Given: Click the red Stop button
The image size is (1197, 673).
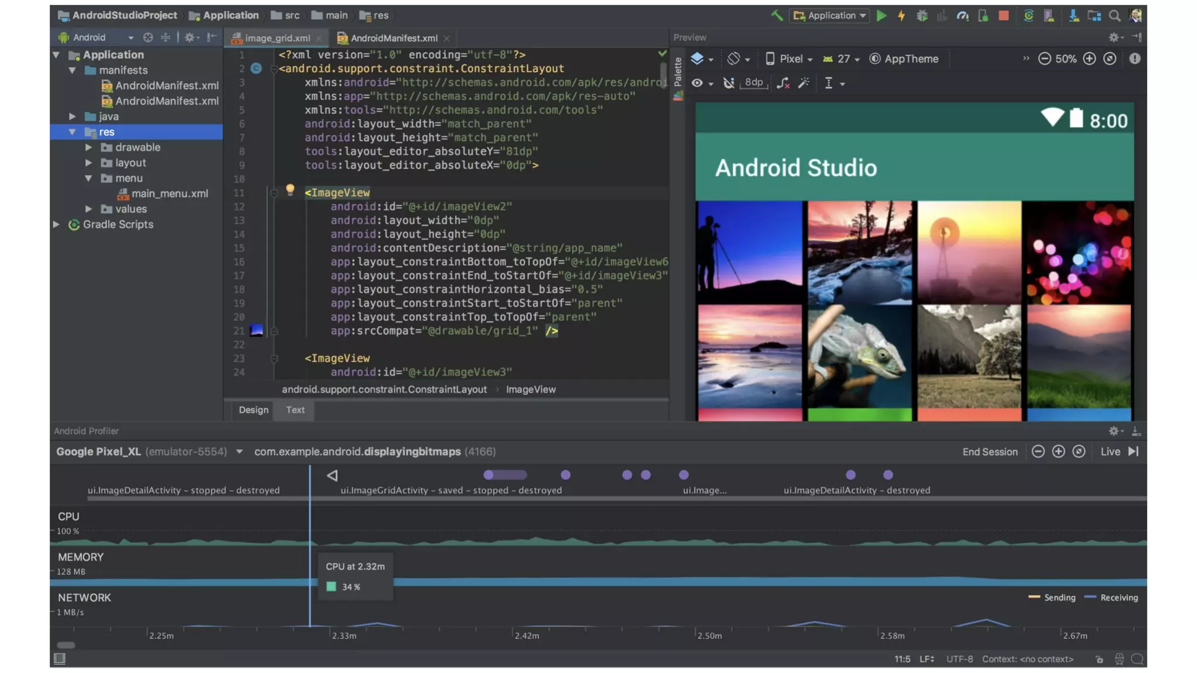Looking at the screenshot, I should (x=1004, y=16).
